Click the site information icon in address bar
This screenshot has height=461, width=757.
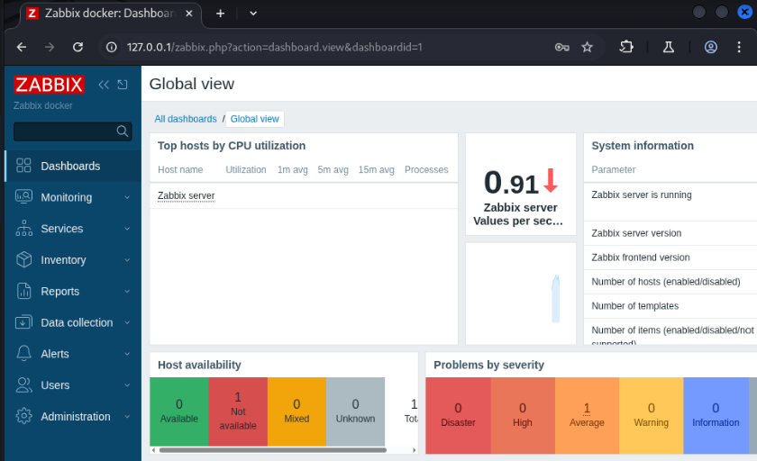point(112,47)
